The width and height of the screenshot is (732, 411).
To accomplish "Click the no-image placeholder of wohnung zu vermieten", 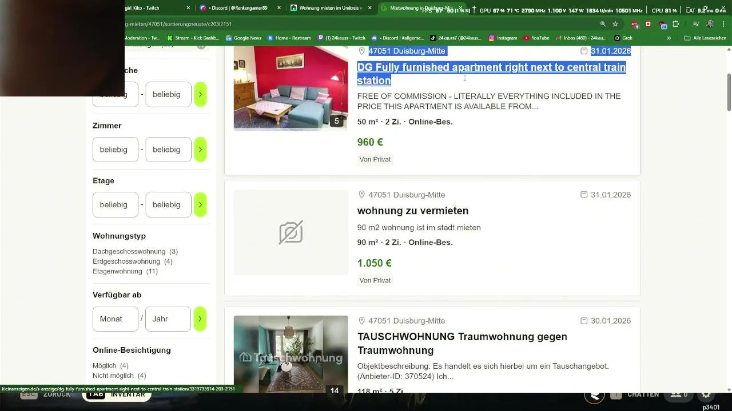I will (x=291, y=232).
